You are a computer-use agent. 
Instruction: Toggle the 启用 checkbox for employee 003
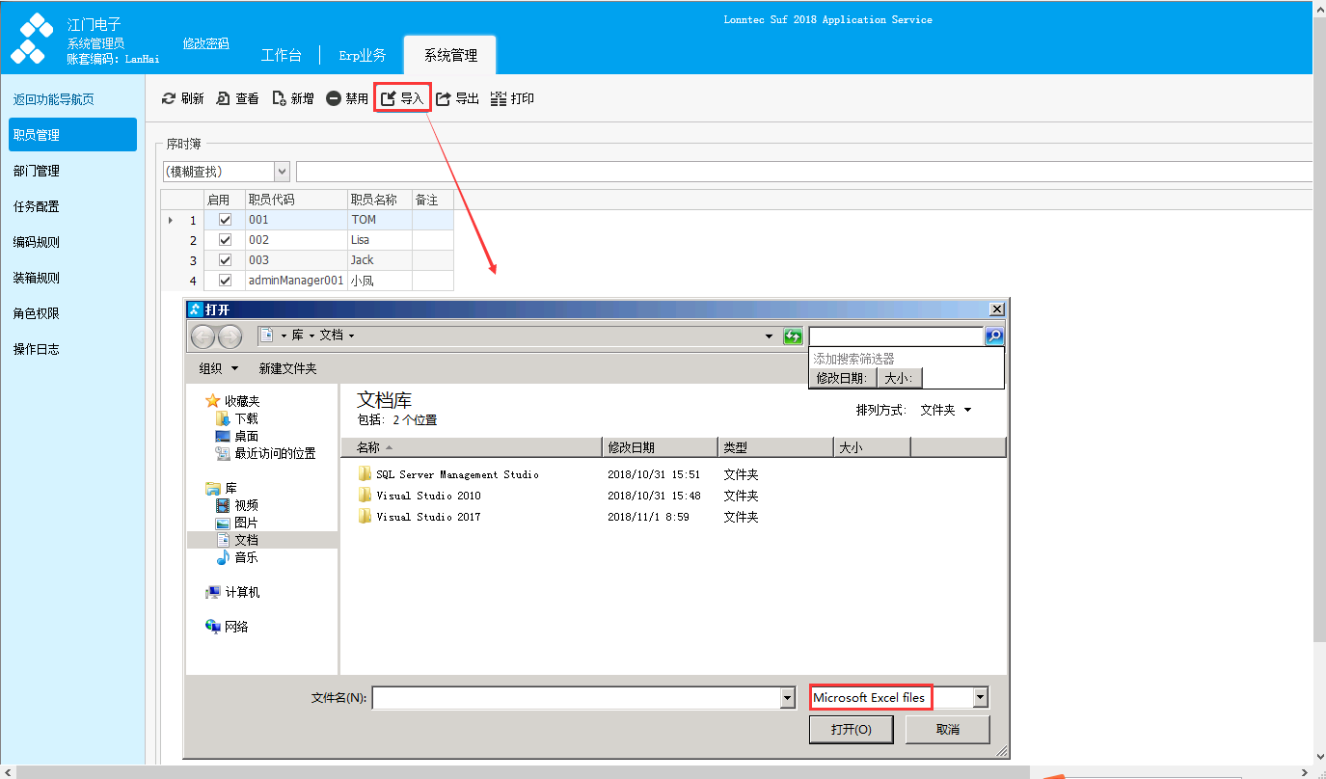[x=226, y=260]
